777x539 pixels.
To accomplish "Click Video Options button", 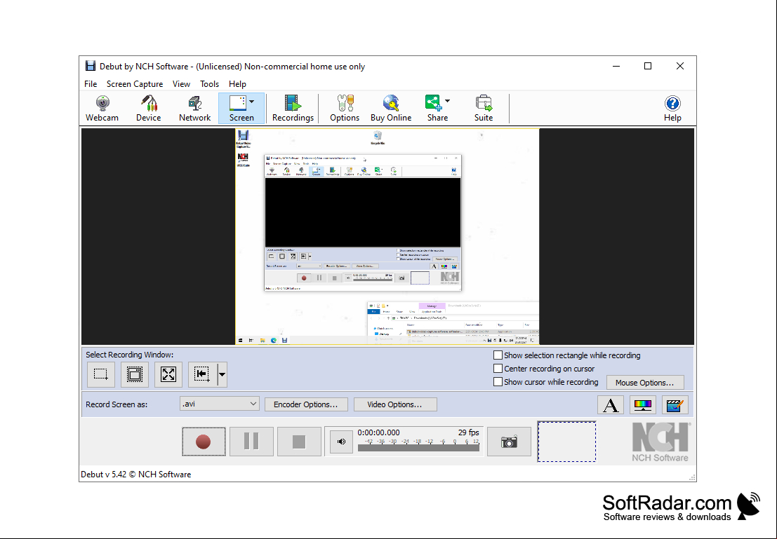I will click(395, 404).
